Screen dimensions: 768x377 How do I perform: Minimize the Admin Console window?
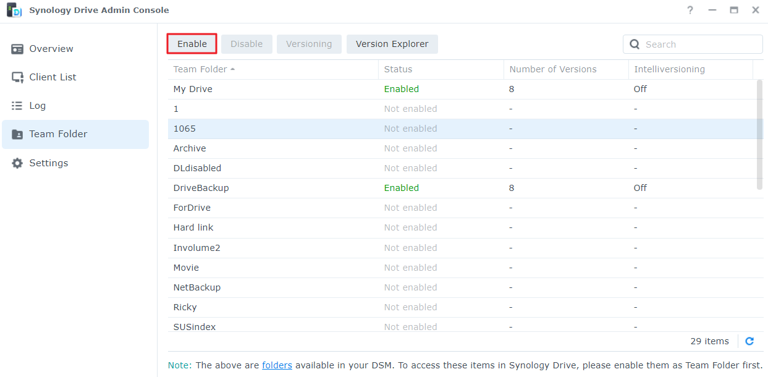pyautogui.click(x=712, y=10)
